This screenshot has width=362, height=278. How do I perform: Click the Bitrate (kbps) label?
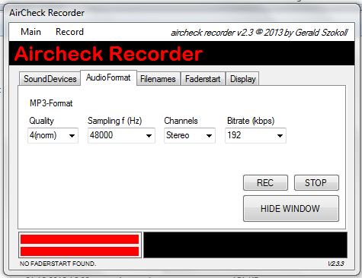pos(251,121)
